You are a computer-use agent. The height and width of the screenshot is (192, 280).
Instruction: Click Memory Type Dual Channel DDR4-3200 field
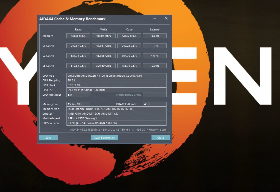(x=116, y=109)
